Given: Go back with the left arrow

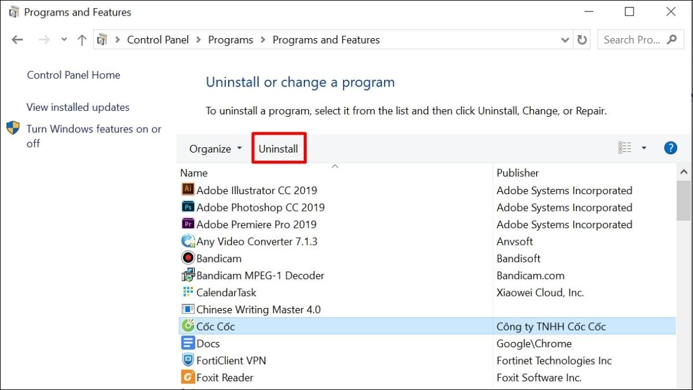Looking at the screenshot, I should (x=17, y=40).
